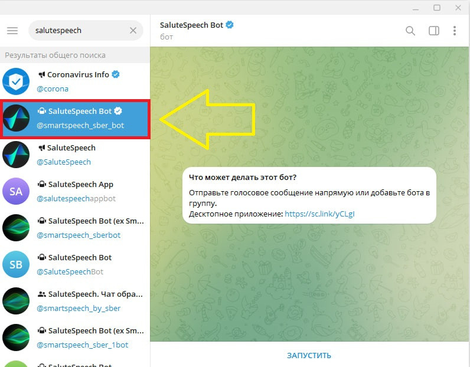Open bot result @smartspeech_sber_1bot
This screenshot has width=470, height=367.
pyautogui.click(x=75, y=337)
